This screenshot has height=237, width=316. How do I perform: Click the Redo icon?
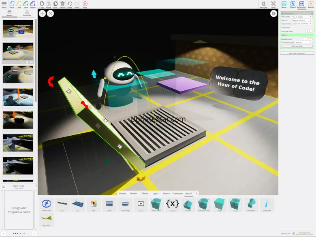(x=77, y=4)
